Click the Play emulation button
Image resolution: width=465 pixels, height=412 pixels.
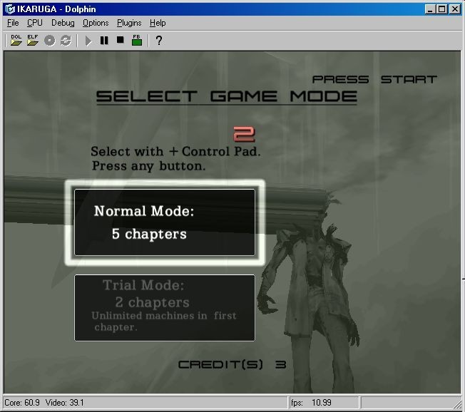coord(88,41)
